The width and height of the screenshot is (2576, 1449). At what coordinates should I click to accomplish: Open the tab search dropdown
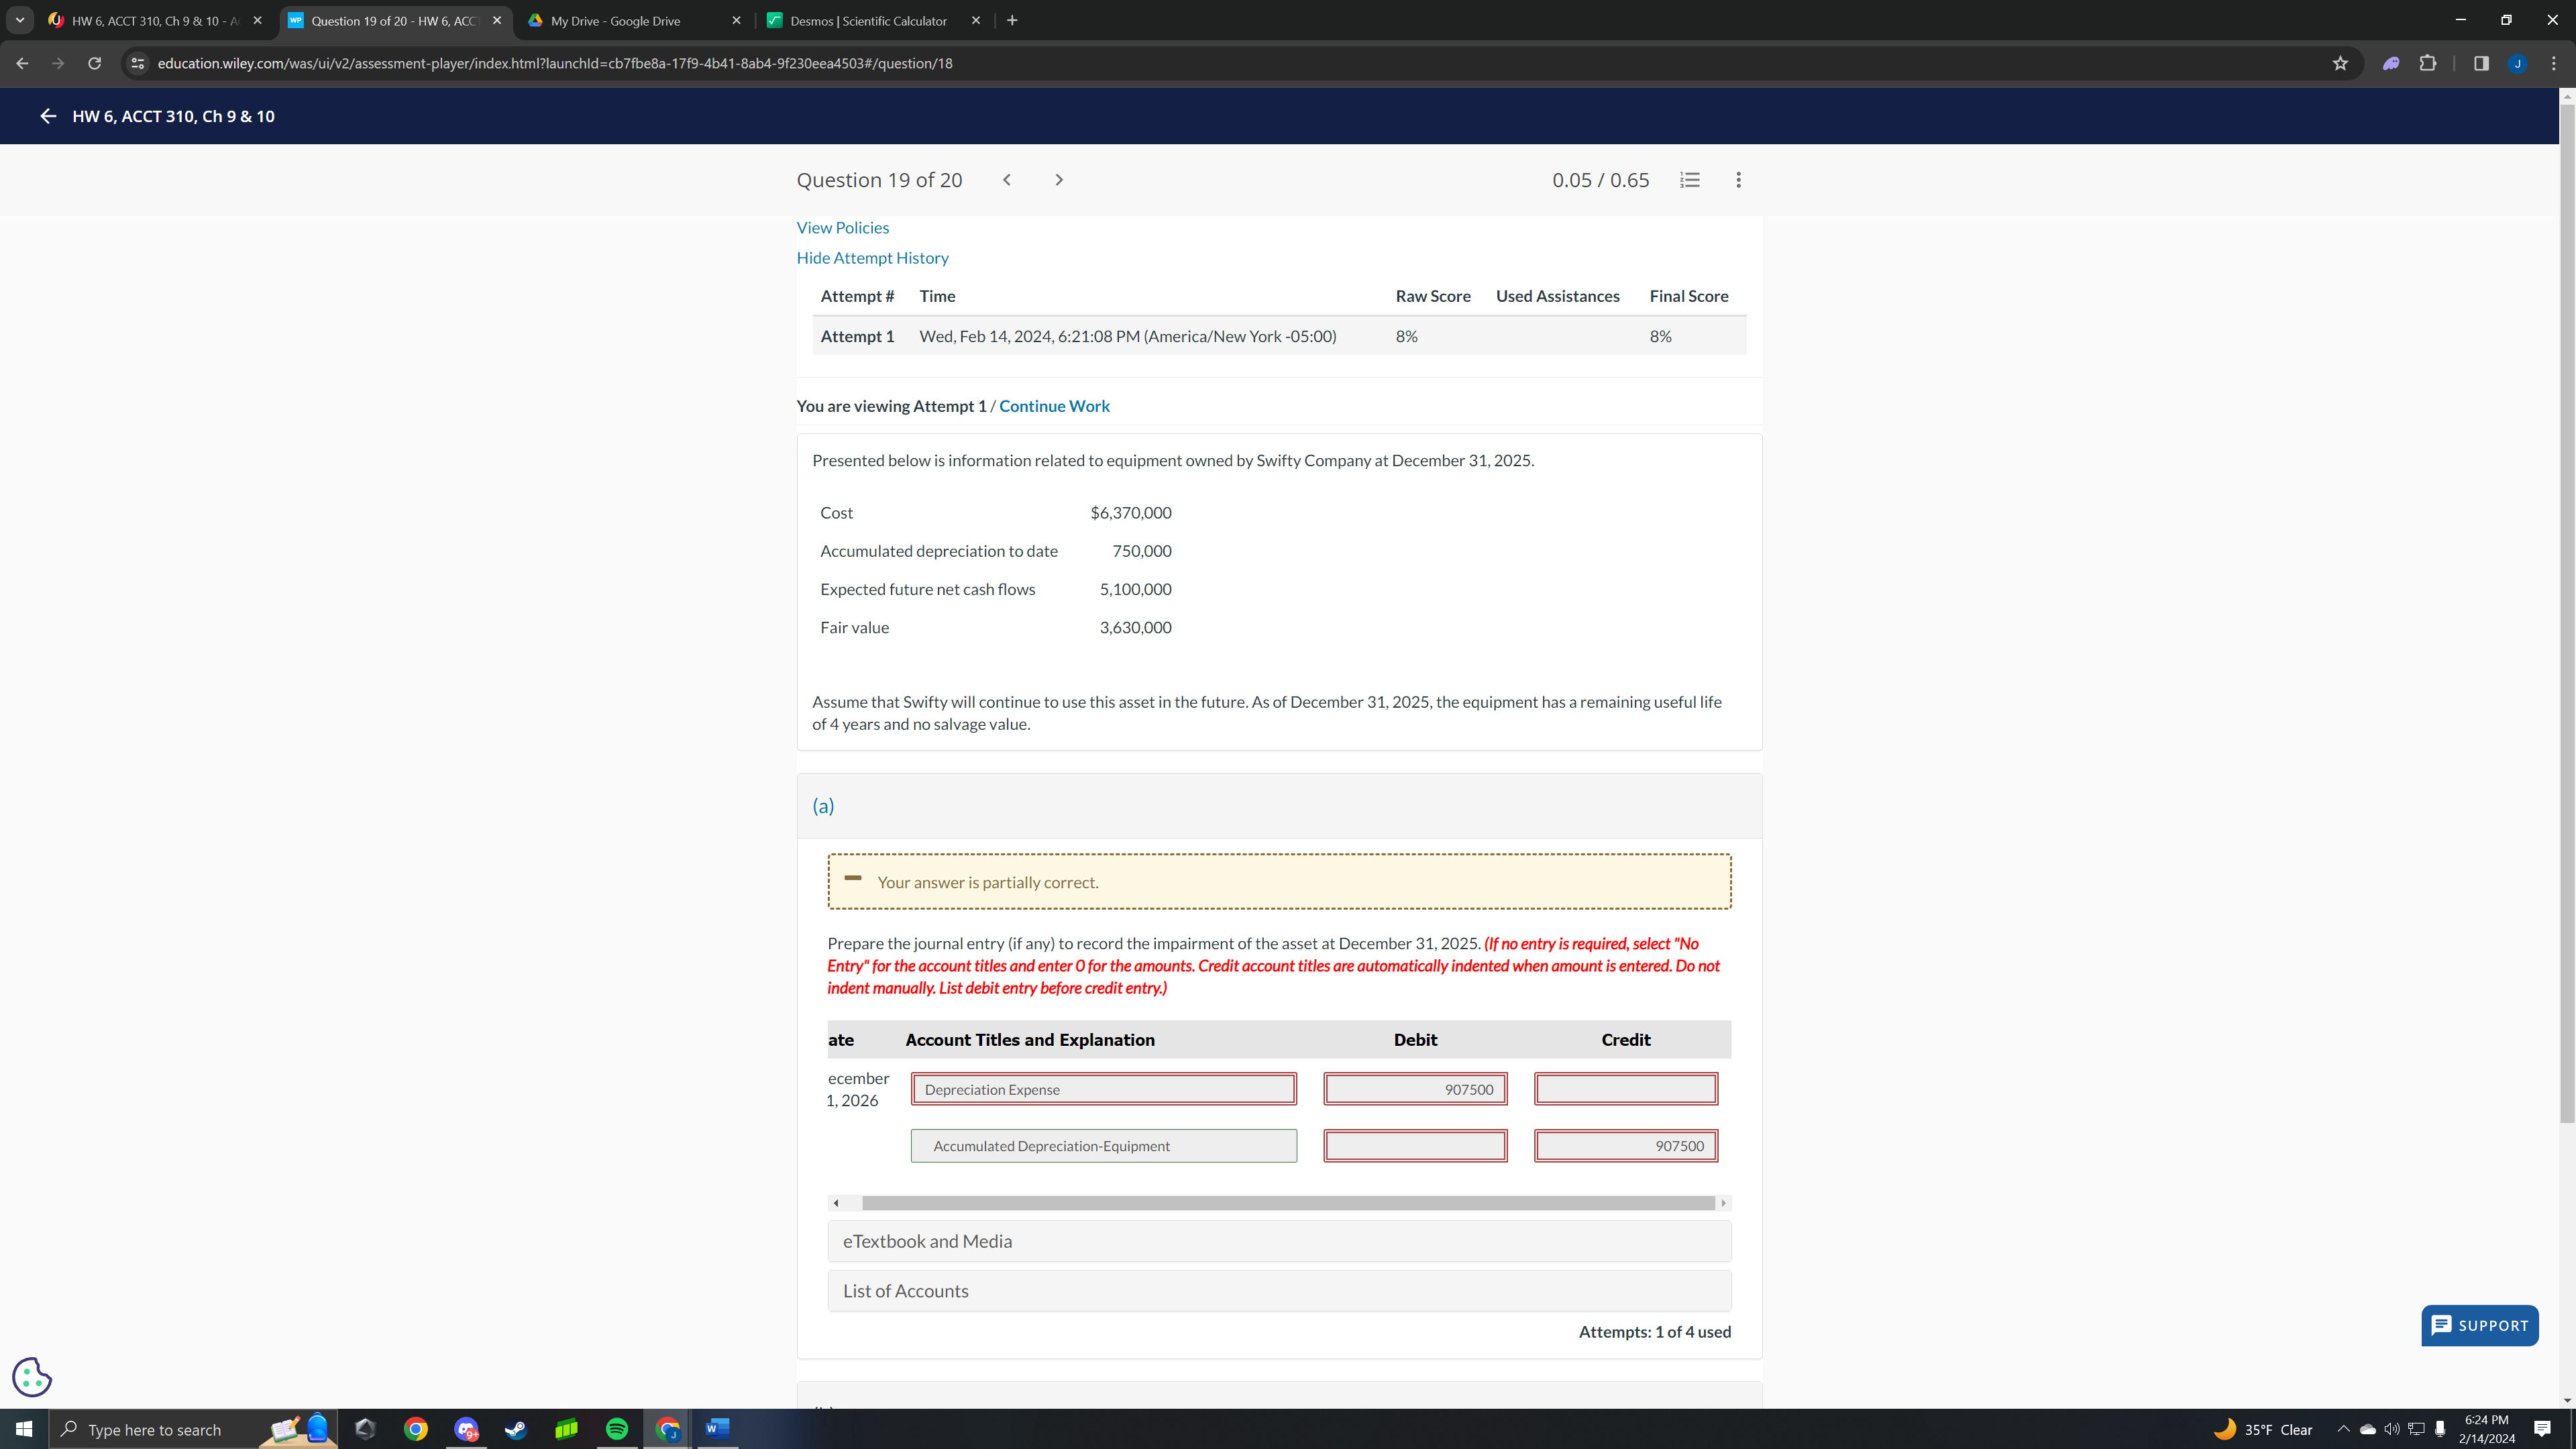pos(19,20)
